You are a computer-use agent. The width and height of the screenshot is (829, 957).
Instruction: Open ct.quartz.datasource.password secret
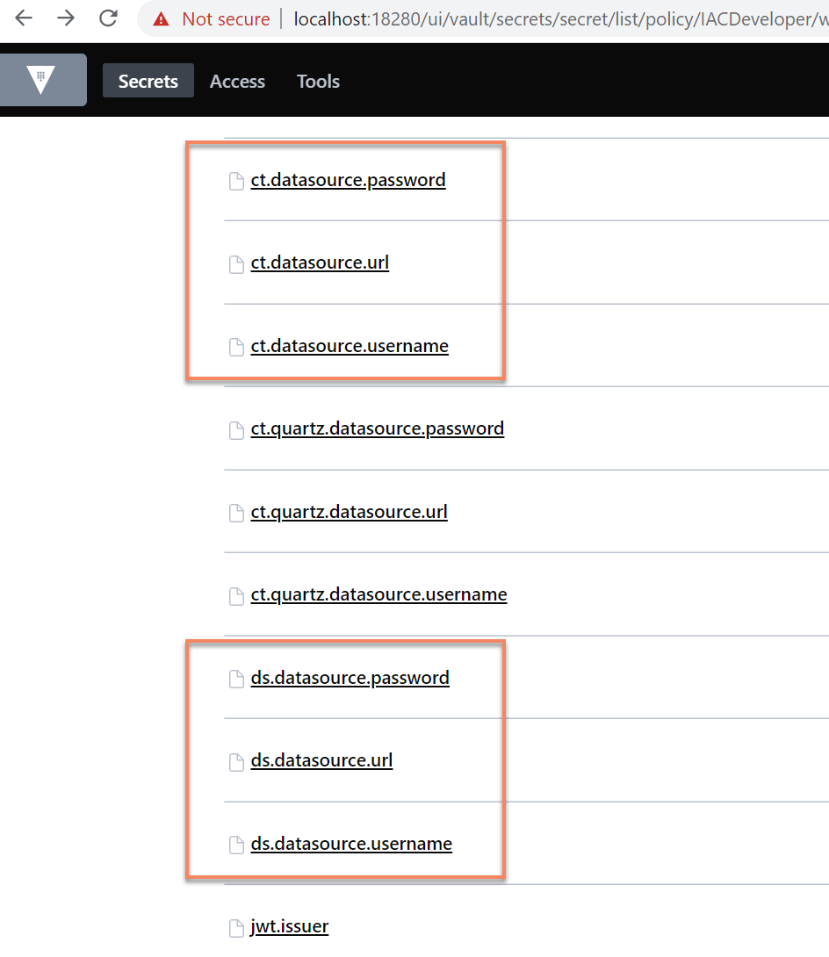(x=378, y=429)
